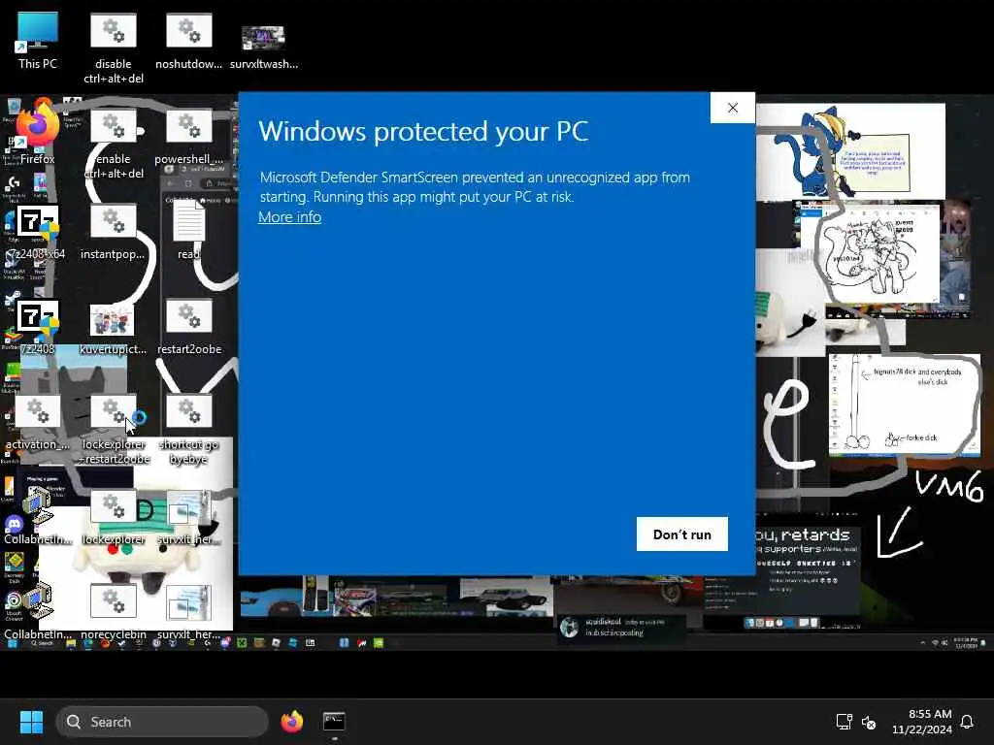The height and width of the screenshot is (745, 994).
Task: Click the display/network tray icon
Action: click(x=844, y=722)
